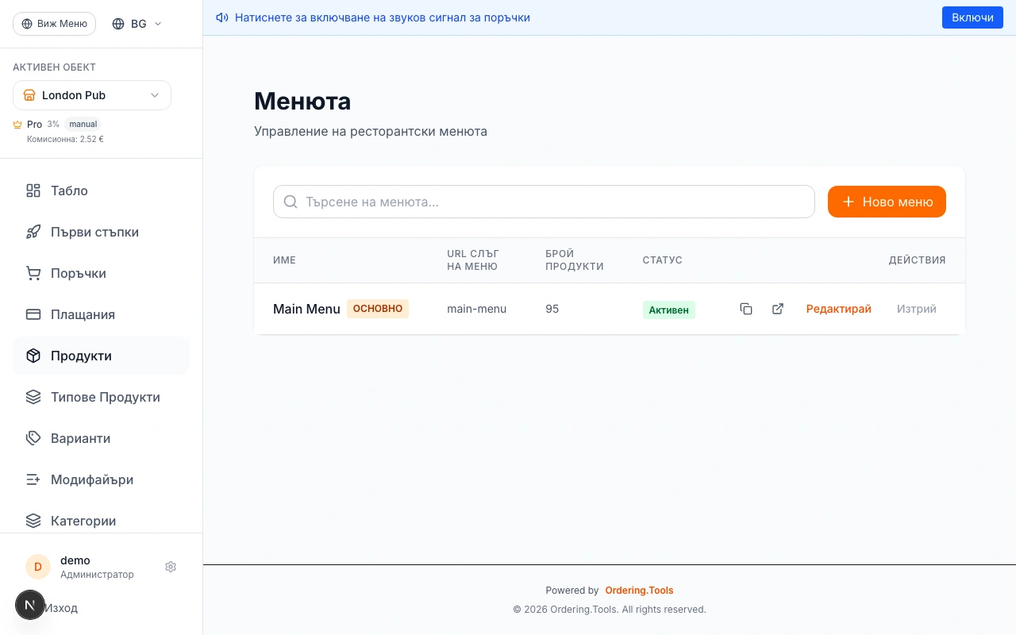Click the Main Menu name text
The image size is (1016, 635).
point(306,309)
